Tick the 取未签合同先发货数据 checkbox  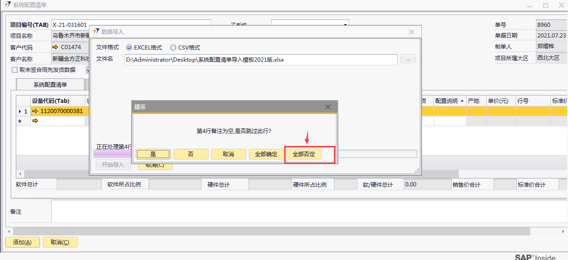(x=15, y=70)
